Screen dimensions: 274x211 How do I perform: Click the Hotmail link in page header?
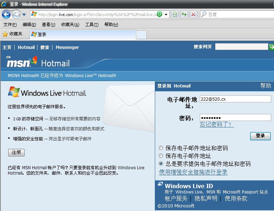pos(26,47)
